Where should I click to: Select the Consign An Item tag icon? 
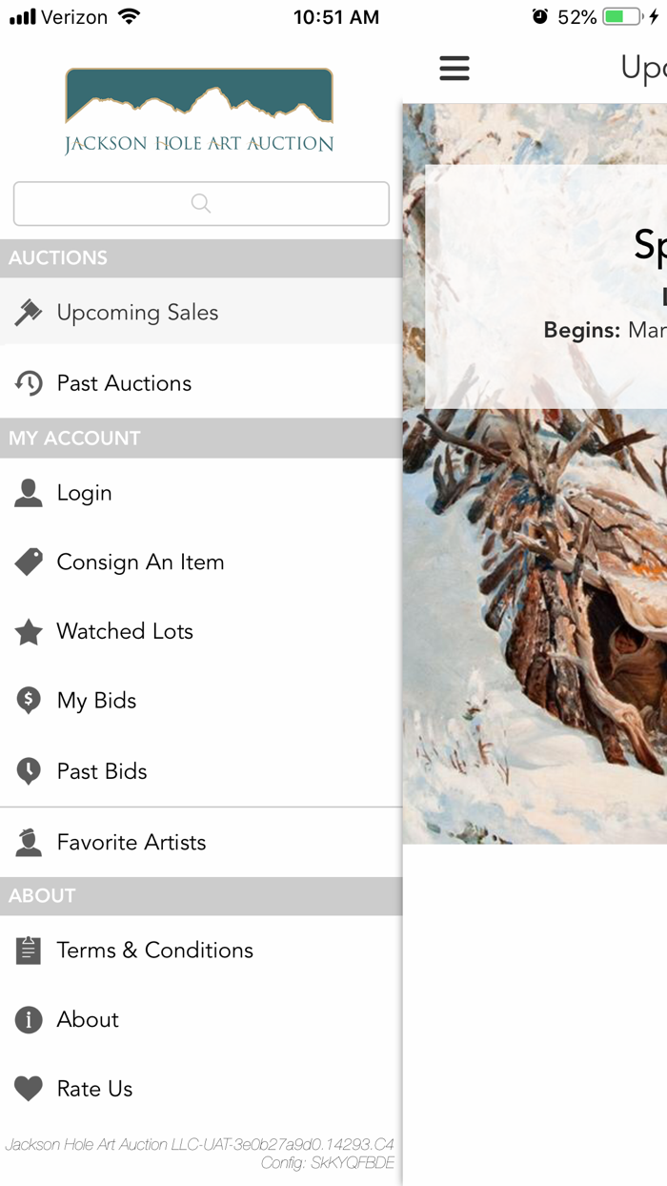29,562
